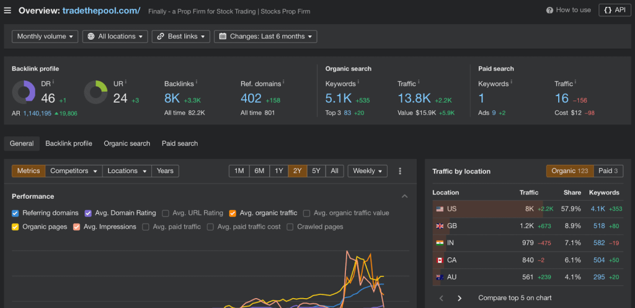Open All locations dropdown
635x308 pixels.
point(115,37)
